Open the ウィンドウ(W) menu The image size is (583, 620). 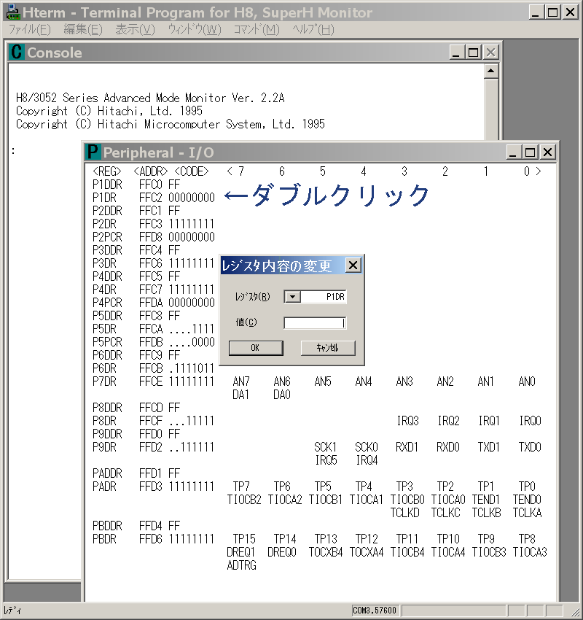(x=194, y=29)
